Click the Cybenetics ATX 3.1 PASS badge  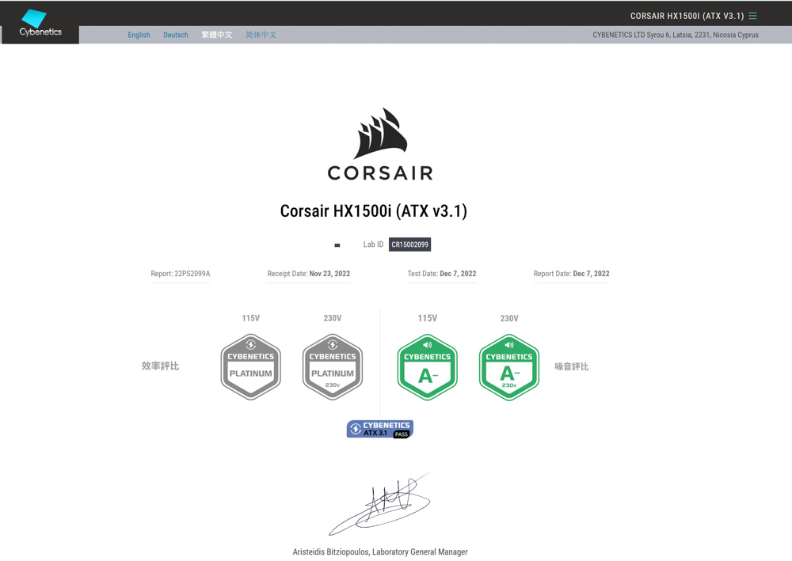pyautogui.click(x=380, y=429)
